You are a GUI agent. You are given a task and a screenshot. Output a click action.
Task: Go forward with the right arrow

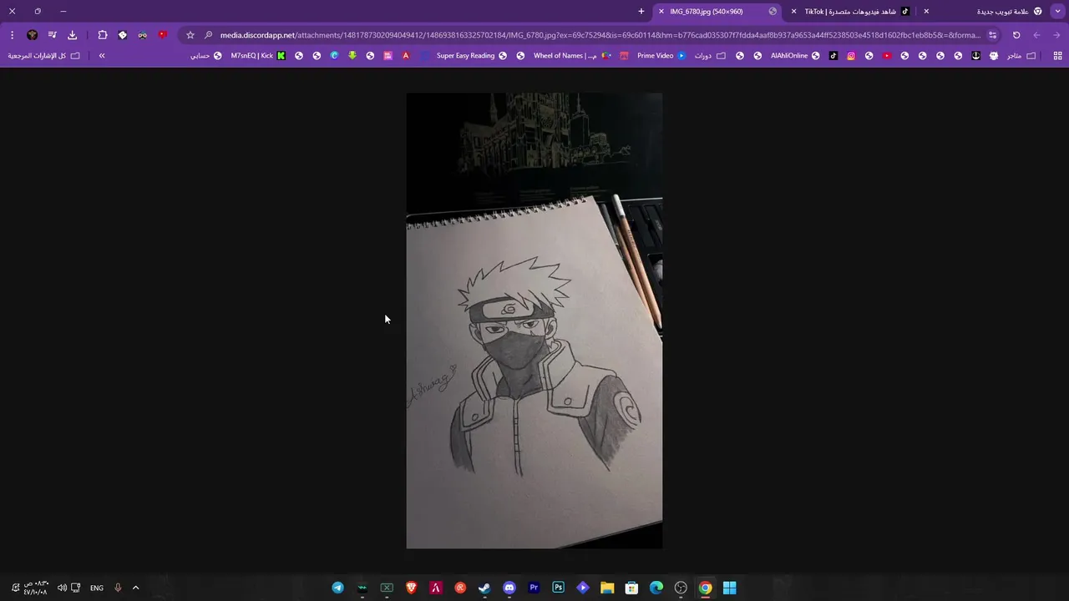click(x=1057, y=35)
